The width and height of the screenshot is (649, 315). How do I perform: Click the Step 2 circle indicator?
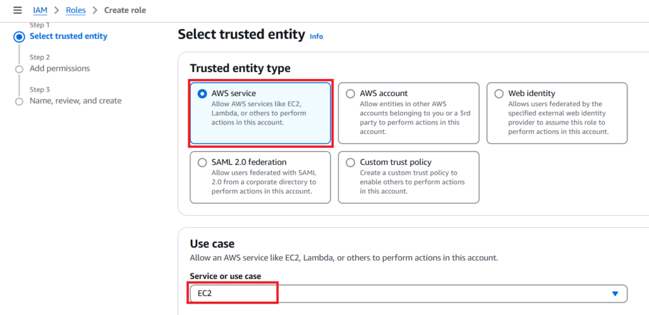(x=19, y=69)
